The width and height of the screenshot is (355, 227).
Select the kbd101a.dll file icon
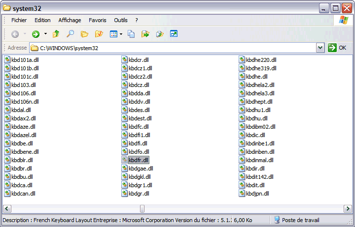click(x=7, y=59)
